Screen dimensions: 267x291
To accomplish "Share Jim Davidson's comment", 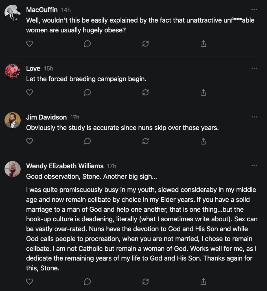I will 203,141.
